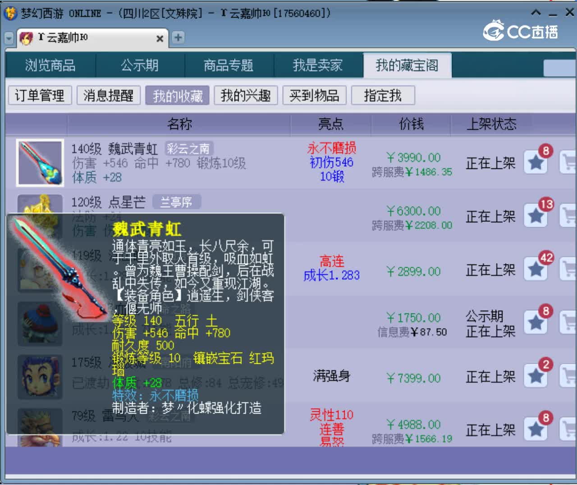Open blue-haired 175级 character thumbnail

click(40, 376)
